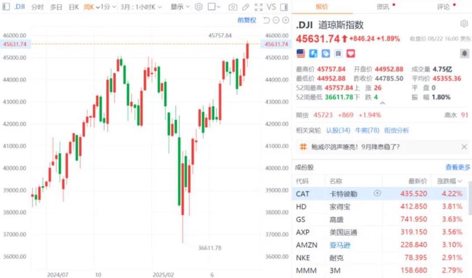The image size is (472, 278).
Task: Zoom out the chart with minus icon
Action: point(275,21)
